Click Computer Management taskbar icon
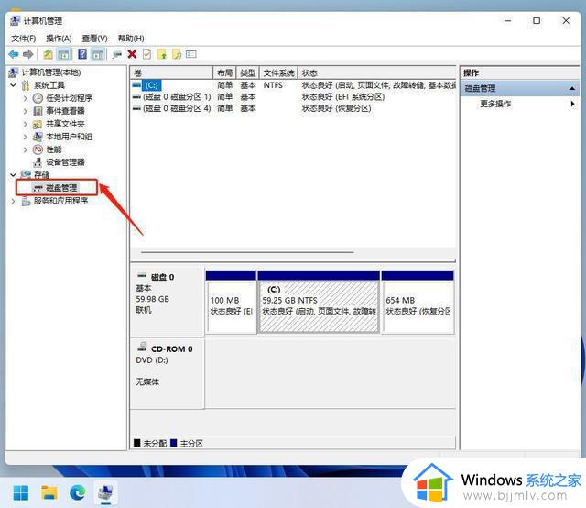The height and width of the screenshot is (508, 586). pos(106,492)
